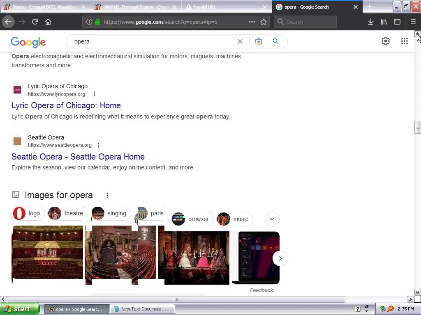Click the horizontal scrollbar right arrow
Screen dimensions: 421x315
tap(410, 299)
